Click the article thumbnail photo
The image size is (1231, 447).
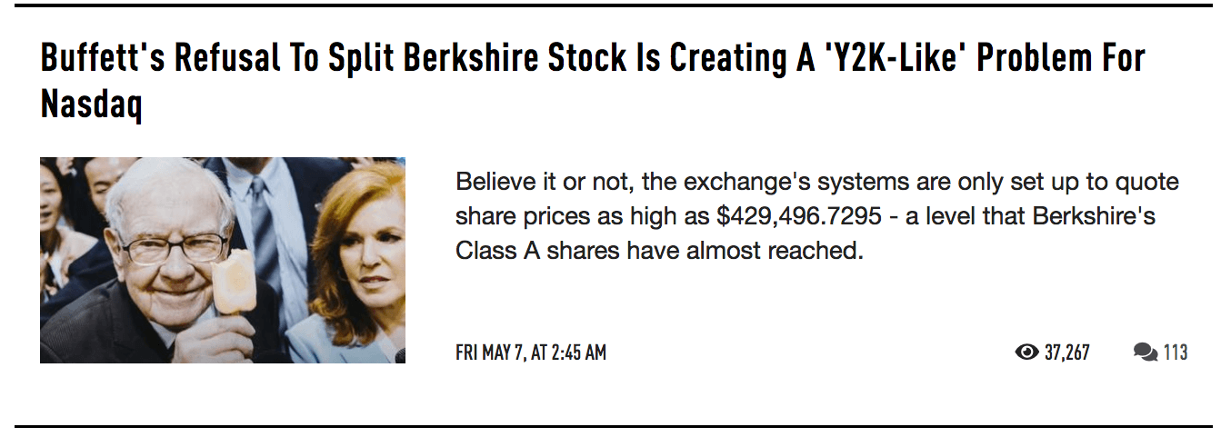(x=223, y=260)
